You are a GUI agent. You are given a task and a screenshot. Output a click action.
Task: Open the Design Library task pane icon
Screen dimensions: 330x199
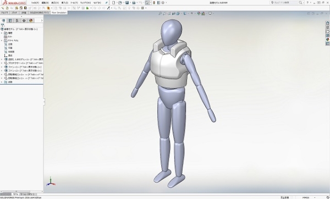pyautogui.click(x=327, y=27)
